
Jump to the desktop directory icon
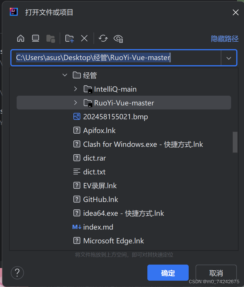[x=36, y=38]
